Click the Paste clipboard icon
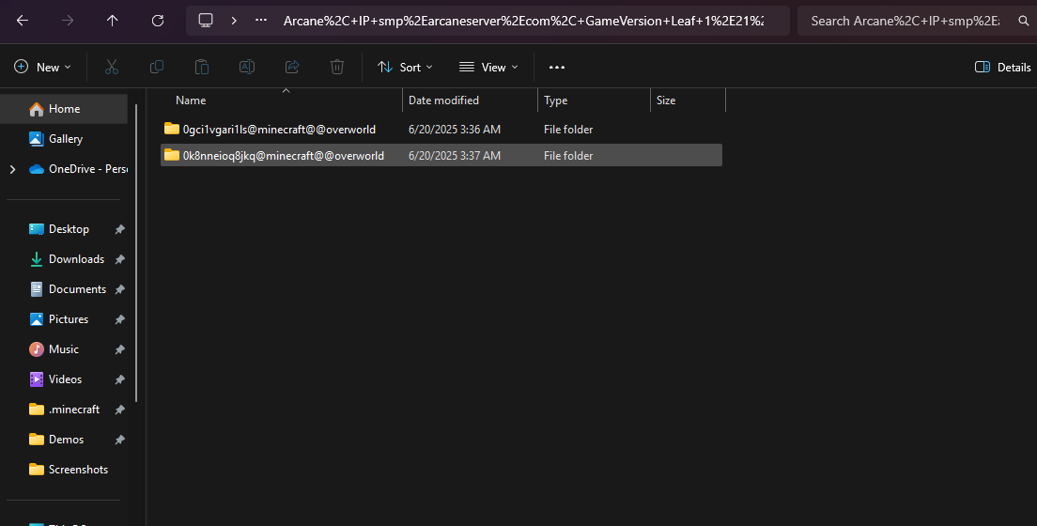Image resolution: width=1037 pixels, height=526 pixels. (202, 67)
